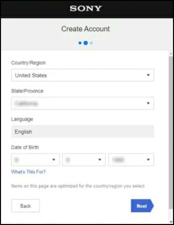Viewport: 174px width, 225px height.
Task: Click the vertical scrollbar thumb
Action: [x=171, y=133]
